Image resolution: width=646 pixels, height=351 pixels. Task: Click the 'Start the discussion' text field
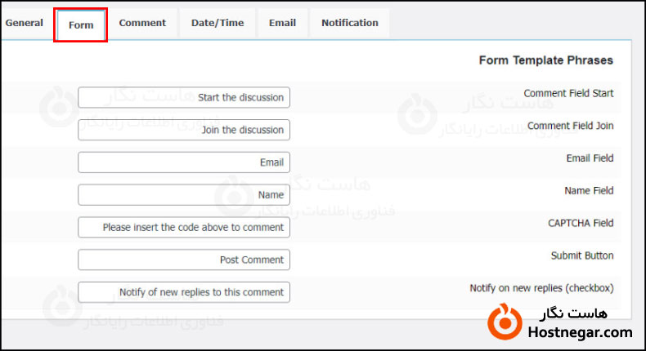click(x=184, y=98)
